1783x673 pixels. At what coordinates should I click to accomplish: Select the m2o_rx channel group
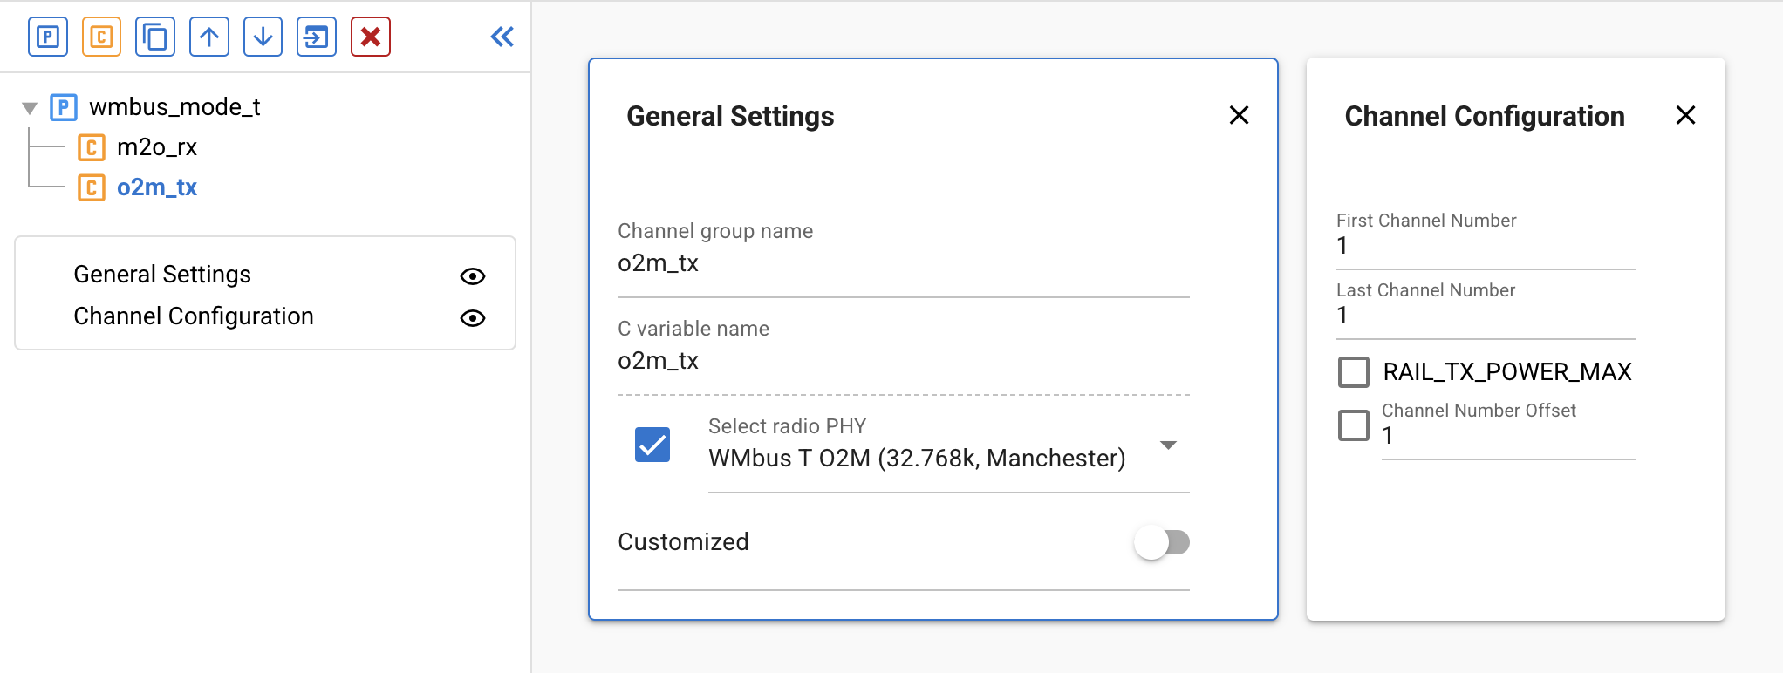click(157, 146)
